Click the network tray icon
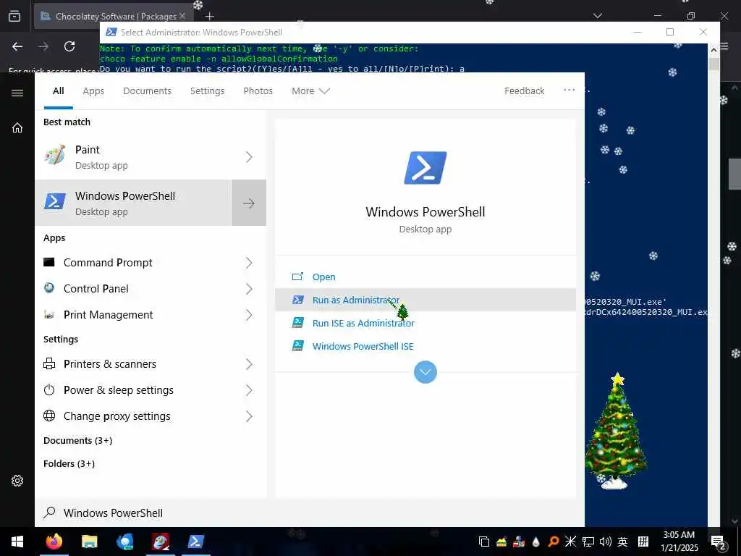741x556 pixels. pyautogui.click(x=588, y=542)
